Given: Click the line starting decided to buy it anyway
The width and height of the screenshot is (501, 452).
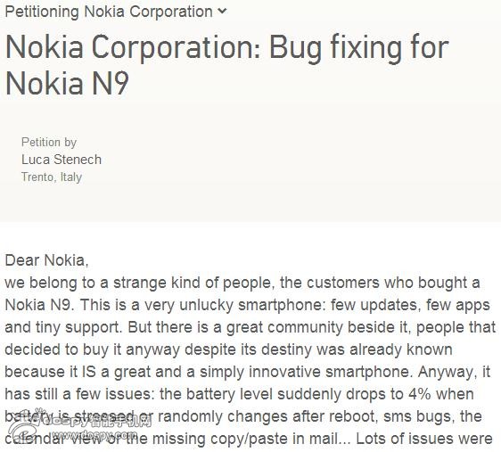Looking at the screenshot, I should click(228, 349).
